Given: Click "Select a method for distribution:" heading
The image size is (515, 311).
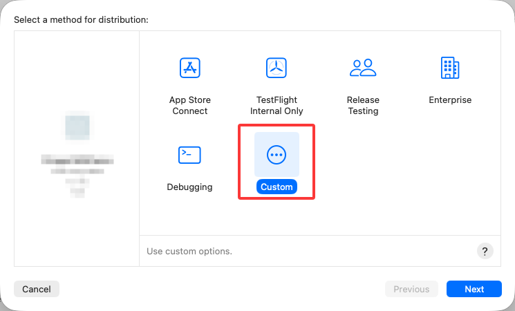Looking at the screenshot, I should (x=81, y=20).
